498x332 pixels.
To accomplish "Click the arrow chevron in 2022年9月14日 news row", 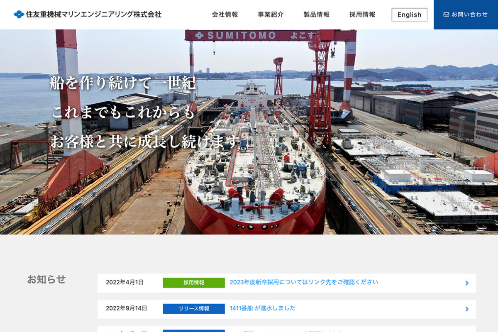I will pos(467,309).
